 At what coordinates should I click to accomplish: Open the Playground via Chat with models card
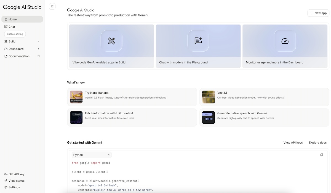[x=198, y=46]
